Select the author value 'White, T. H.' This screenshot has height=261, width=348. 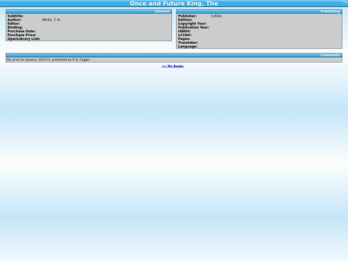point(52,20)
